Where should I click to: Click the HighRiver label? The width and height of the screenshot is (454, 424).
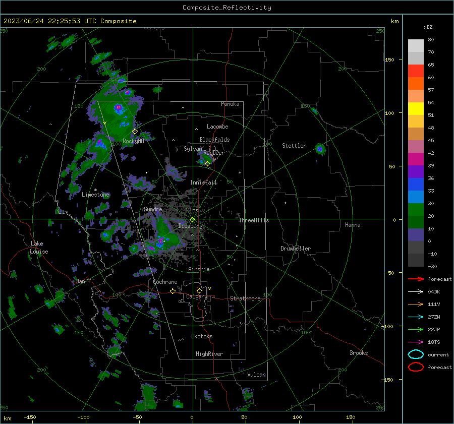(x=209, y=354)
